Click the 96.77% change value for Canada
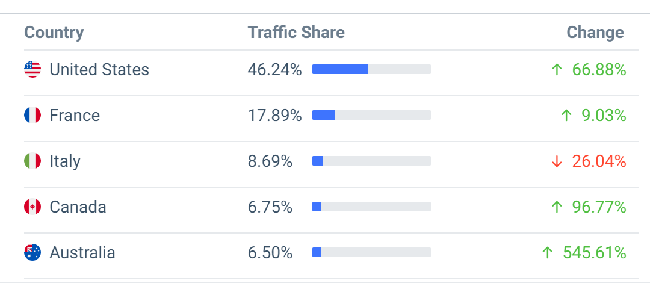Screen dimensions: 650x283 coord(599,207)
